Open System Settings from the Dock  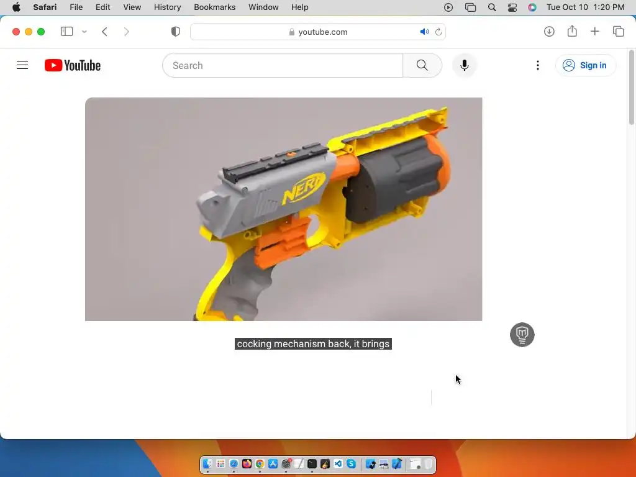click(286, 463)
